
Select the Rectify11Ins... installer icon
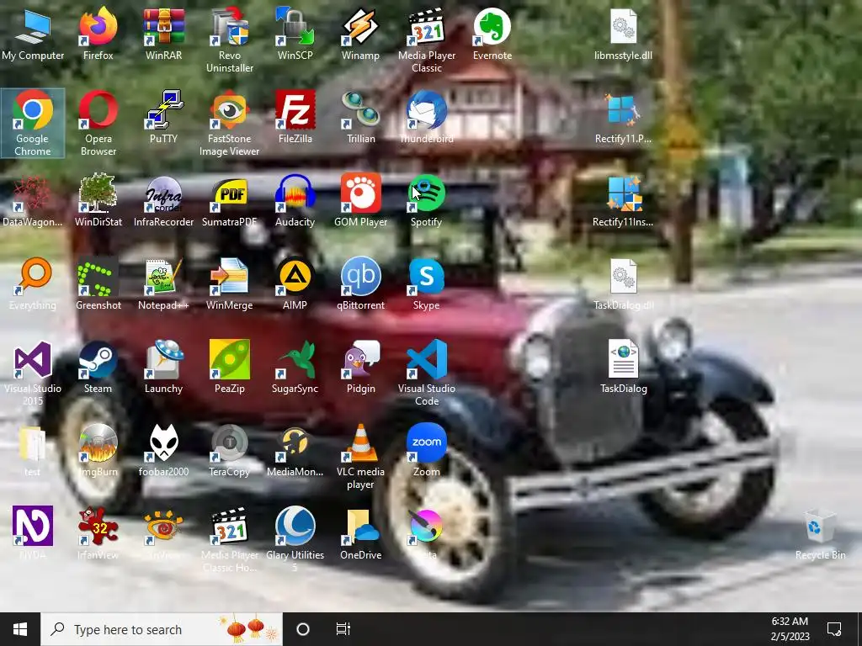[x=624, y=194]
